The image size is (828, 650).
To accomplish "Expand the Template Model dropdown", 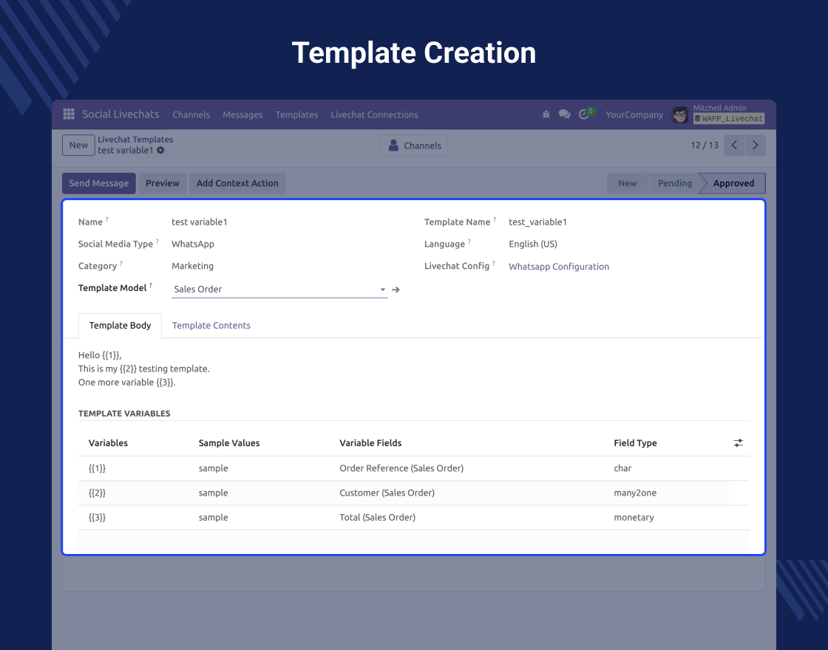I will (x=383, y=290).
